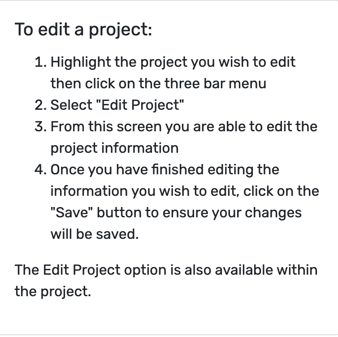This screenshot has height=337, width=338.
Task: Click the list number 3 marker
Action: coord(40,127)
